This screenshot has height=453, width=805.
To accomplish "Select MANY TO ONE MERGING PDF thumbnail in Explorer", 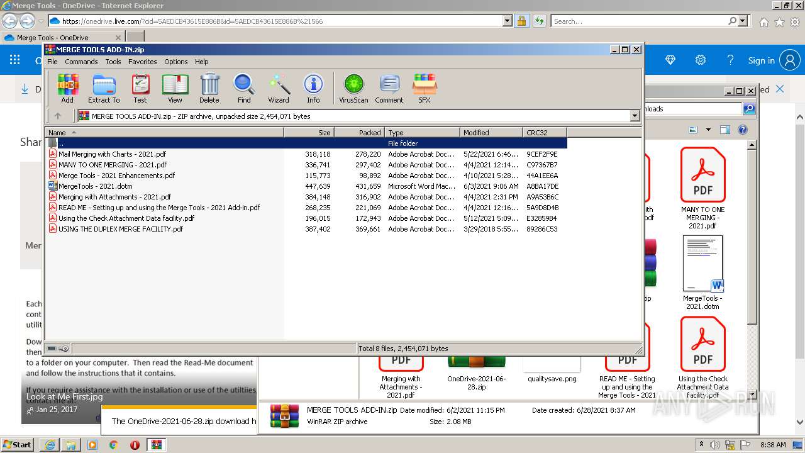I will pyautogui.click(x=702, y=188).
